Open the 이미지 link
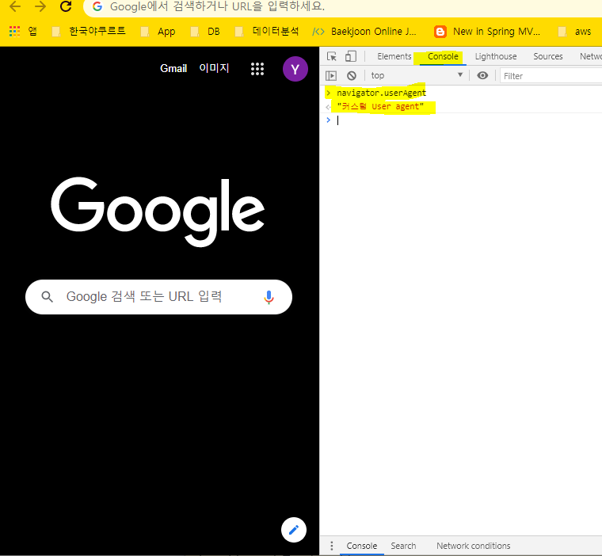Image resolution: width=602 pixels, height=556 pixels. click(214, 68)
